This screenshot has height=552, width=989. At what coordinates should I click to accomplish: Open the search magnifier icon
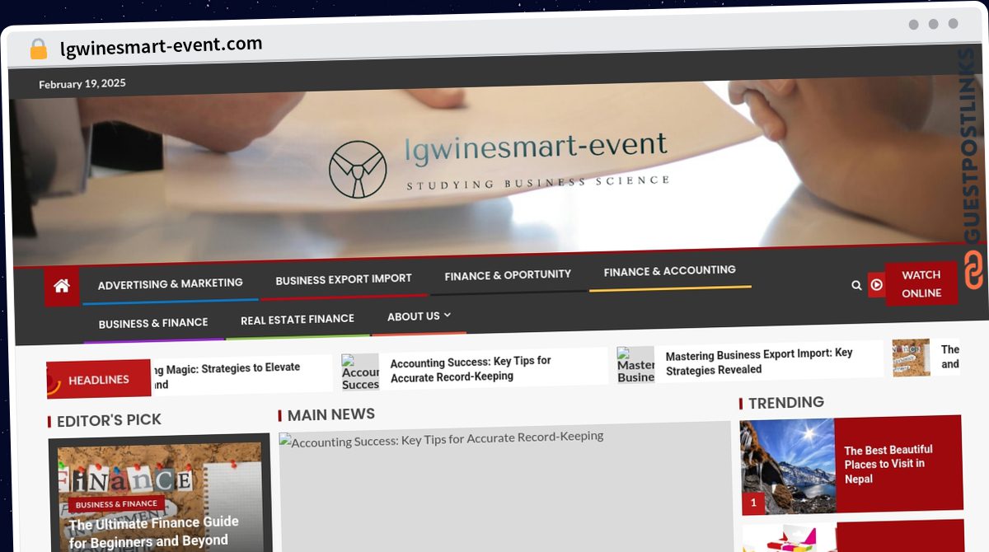(856, 285)
